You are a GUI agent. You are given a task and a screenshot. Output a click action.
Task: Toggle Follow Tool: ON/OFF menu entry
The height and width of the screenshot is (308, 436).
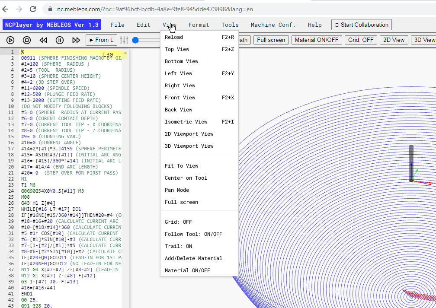(199, 234)
